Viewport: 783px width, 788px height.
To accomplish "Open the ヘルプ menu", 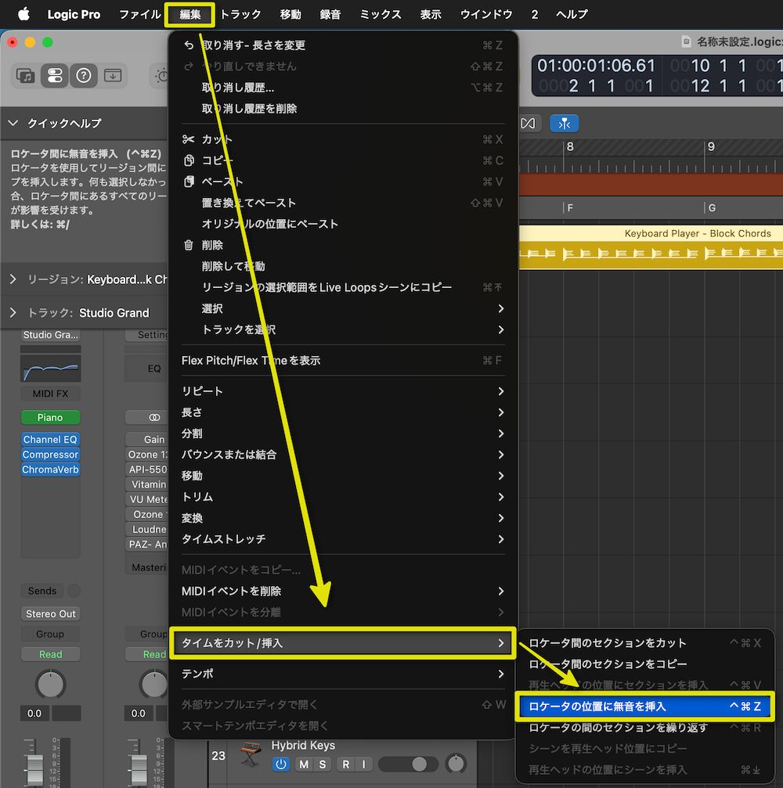I will (572, 14).
